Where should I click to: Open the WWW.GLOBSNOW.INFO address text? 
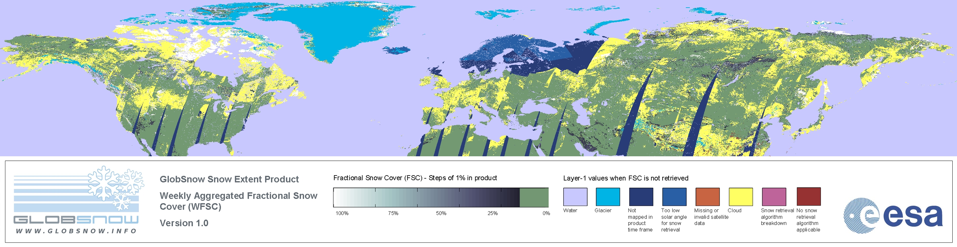[x=76, y=231]
